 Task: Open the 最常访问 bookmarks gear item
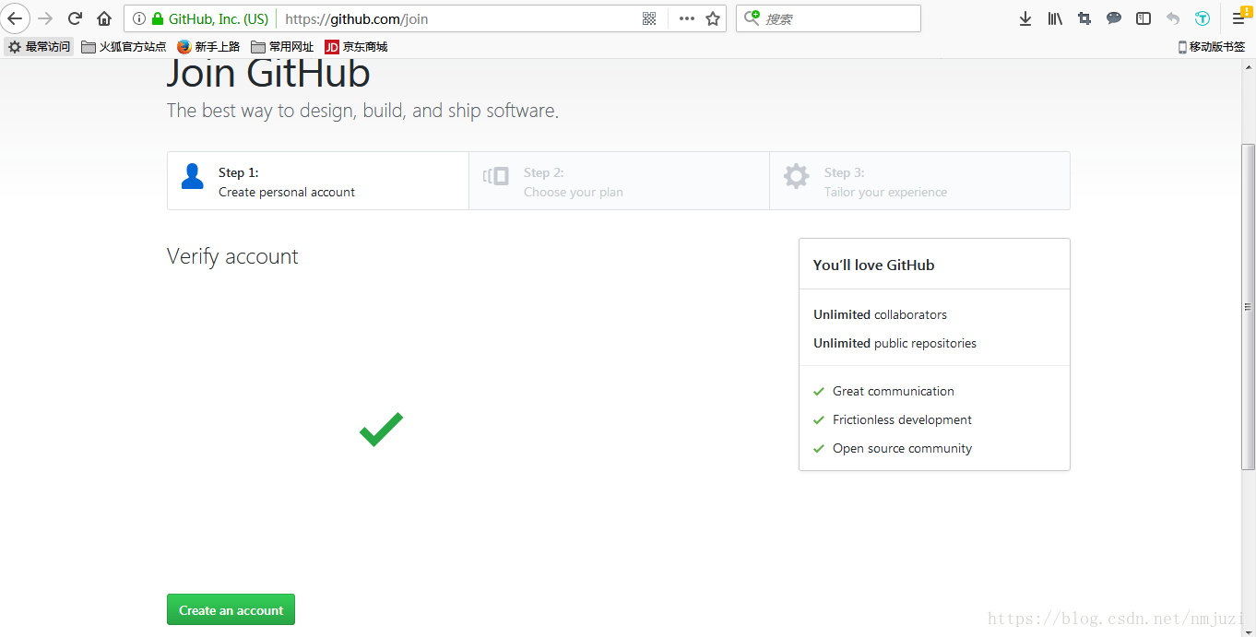39,46
